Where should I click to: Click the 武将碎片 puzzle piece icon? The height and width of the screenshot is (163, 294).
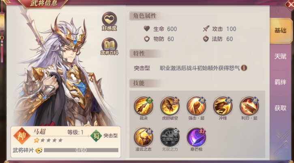(x=39, y=150)
